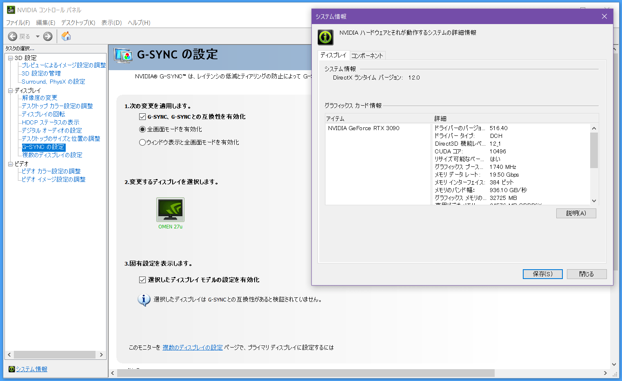Viewport: 622px width, 381px height.
Task: Click the details list scroll up arrow
Action: [594, 128]
